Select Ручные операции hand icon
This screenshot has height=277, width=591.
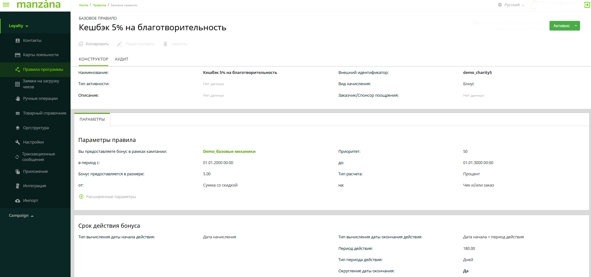18,99
